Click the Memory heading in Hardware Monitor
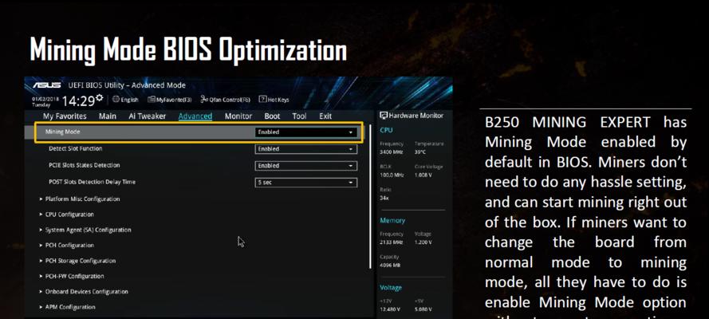Image resolution: width=709 pixels, height=319 pixels. click(x=392, y=220)
